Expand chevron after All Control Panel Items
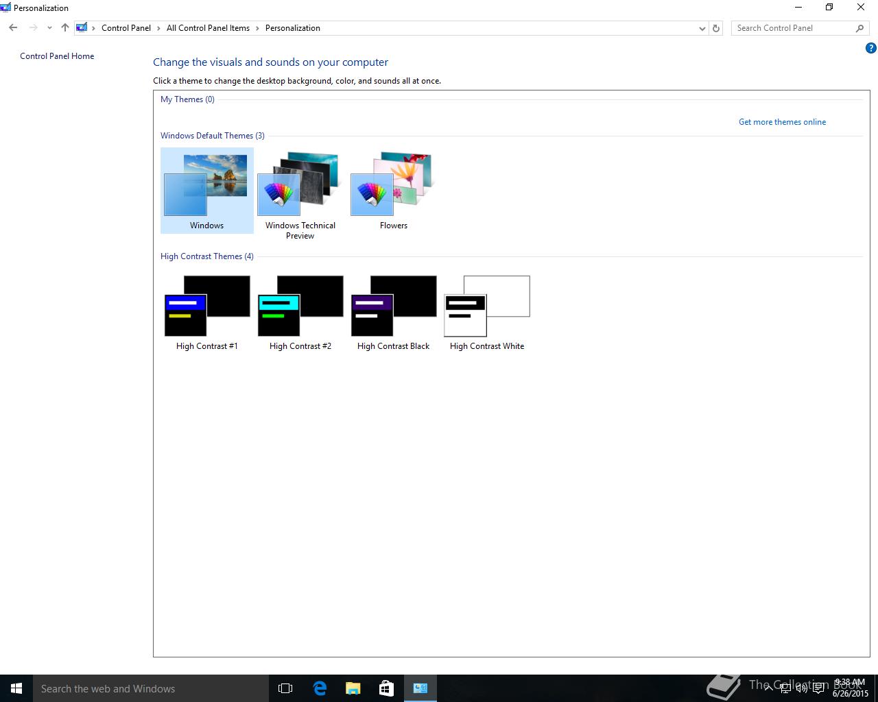This screenshot has height=702, width=878. coord(257,28)
